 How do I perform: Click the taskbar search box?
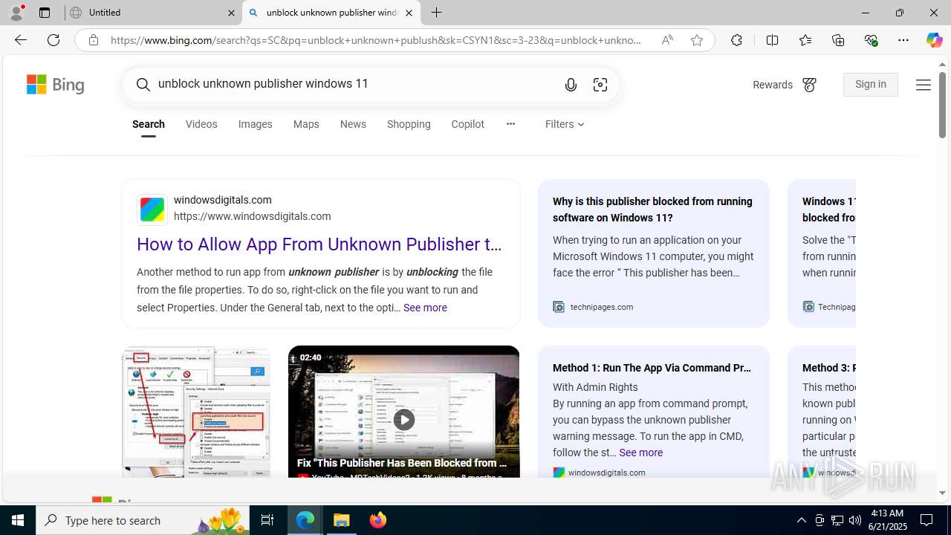click(x=143, y=520)
